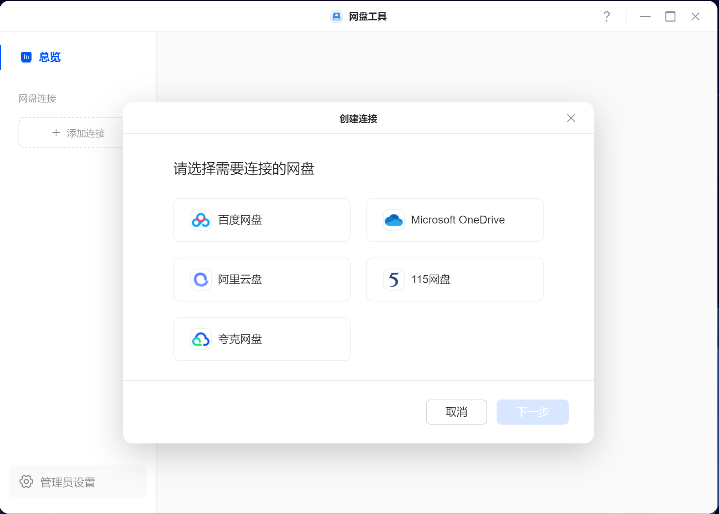This screenshot has width=719, height=514.
Task: Select the 115网盘 logo icon
Action: 394,280
